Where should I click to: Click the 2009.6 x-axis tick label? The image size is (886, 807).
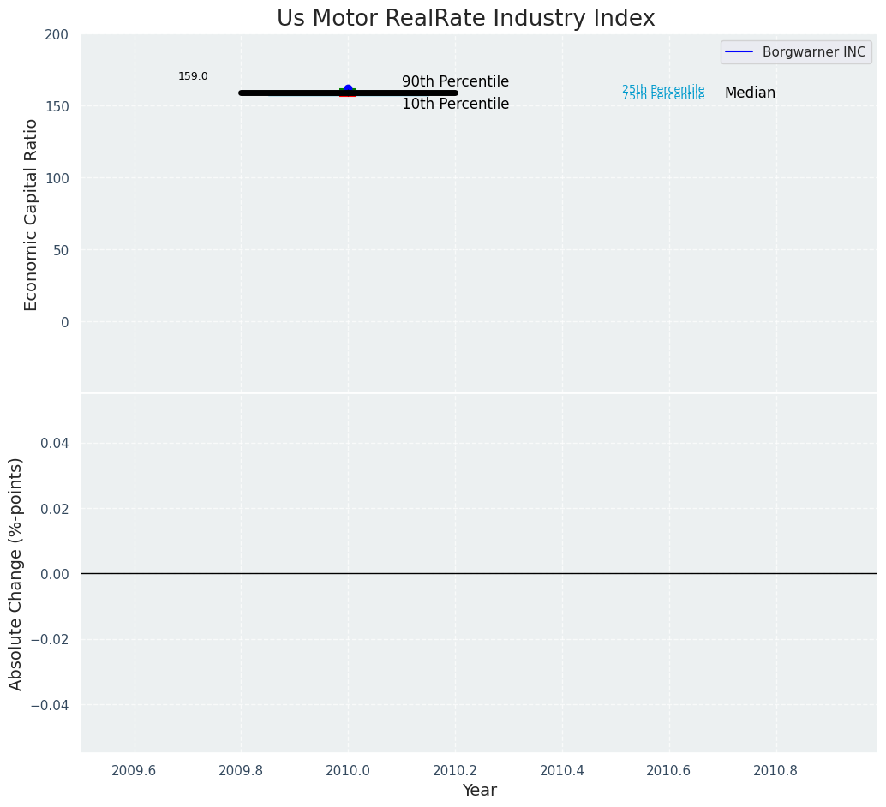135,770
